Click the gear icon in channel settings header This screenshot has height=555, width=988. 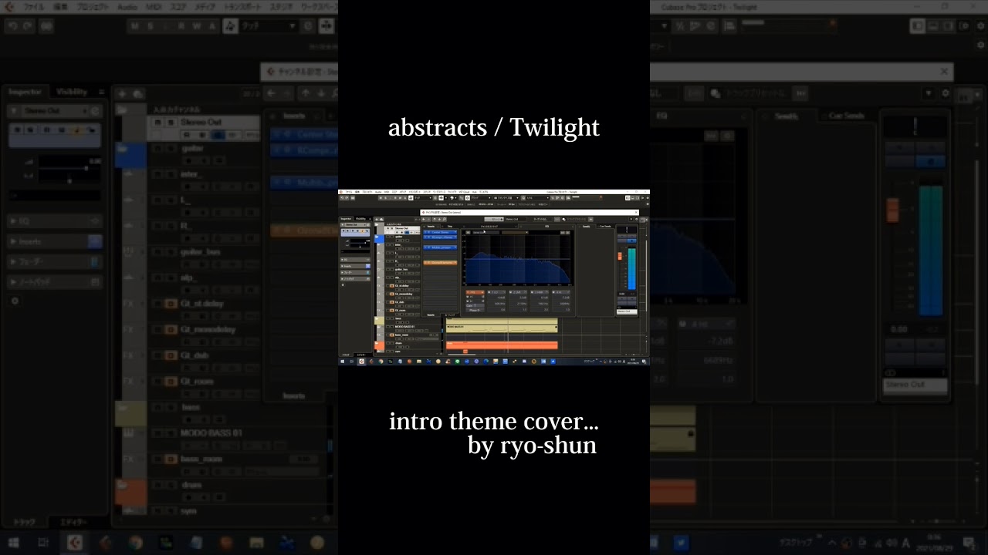click(x=946, y=93)
